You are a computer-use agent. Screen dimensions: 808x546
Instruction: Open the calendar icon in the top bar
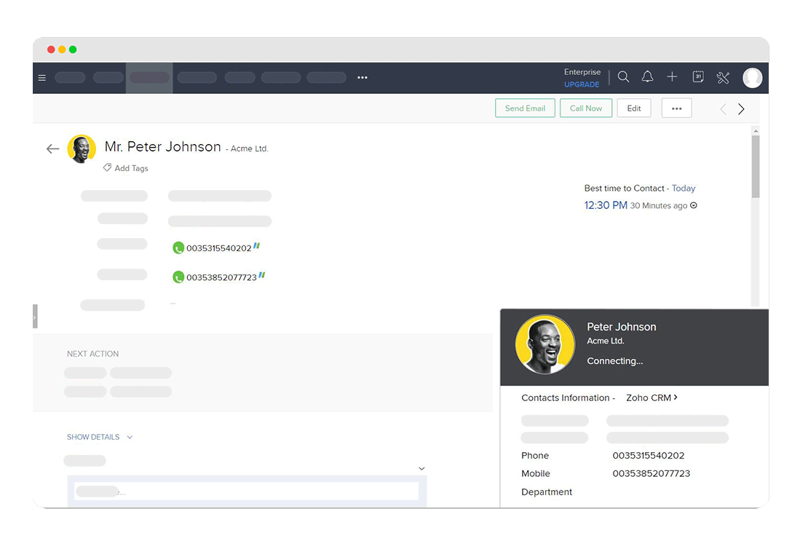pos(698,77)
